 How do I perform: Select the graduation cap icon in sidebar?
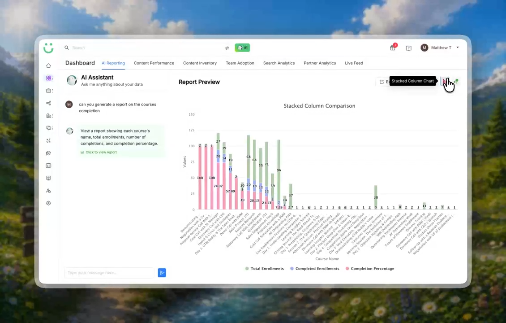point(48,153)
